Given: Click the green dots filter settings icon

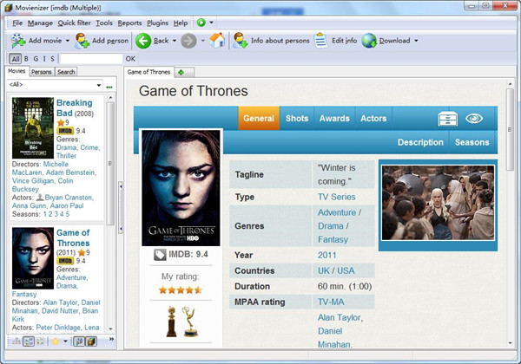Looking at the screenshot, I should coord(109,87).
